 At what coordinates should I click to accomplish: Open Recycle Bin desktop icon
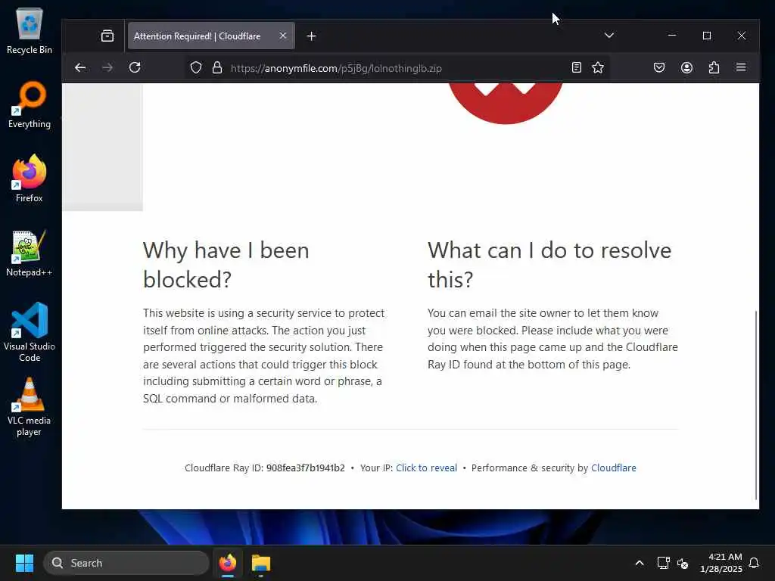coord(30,31)
